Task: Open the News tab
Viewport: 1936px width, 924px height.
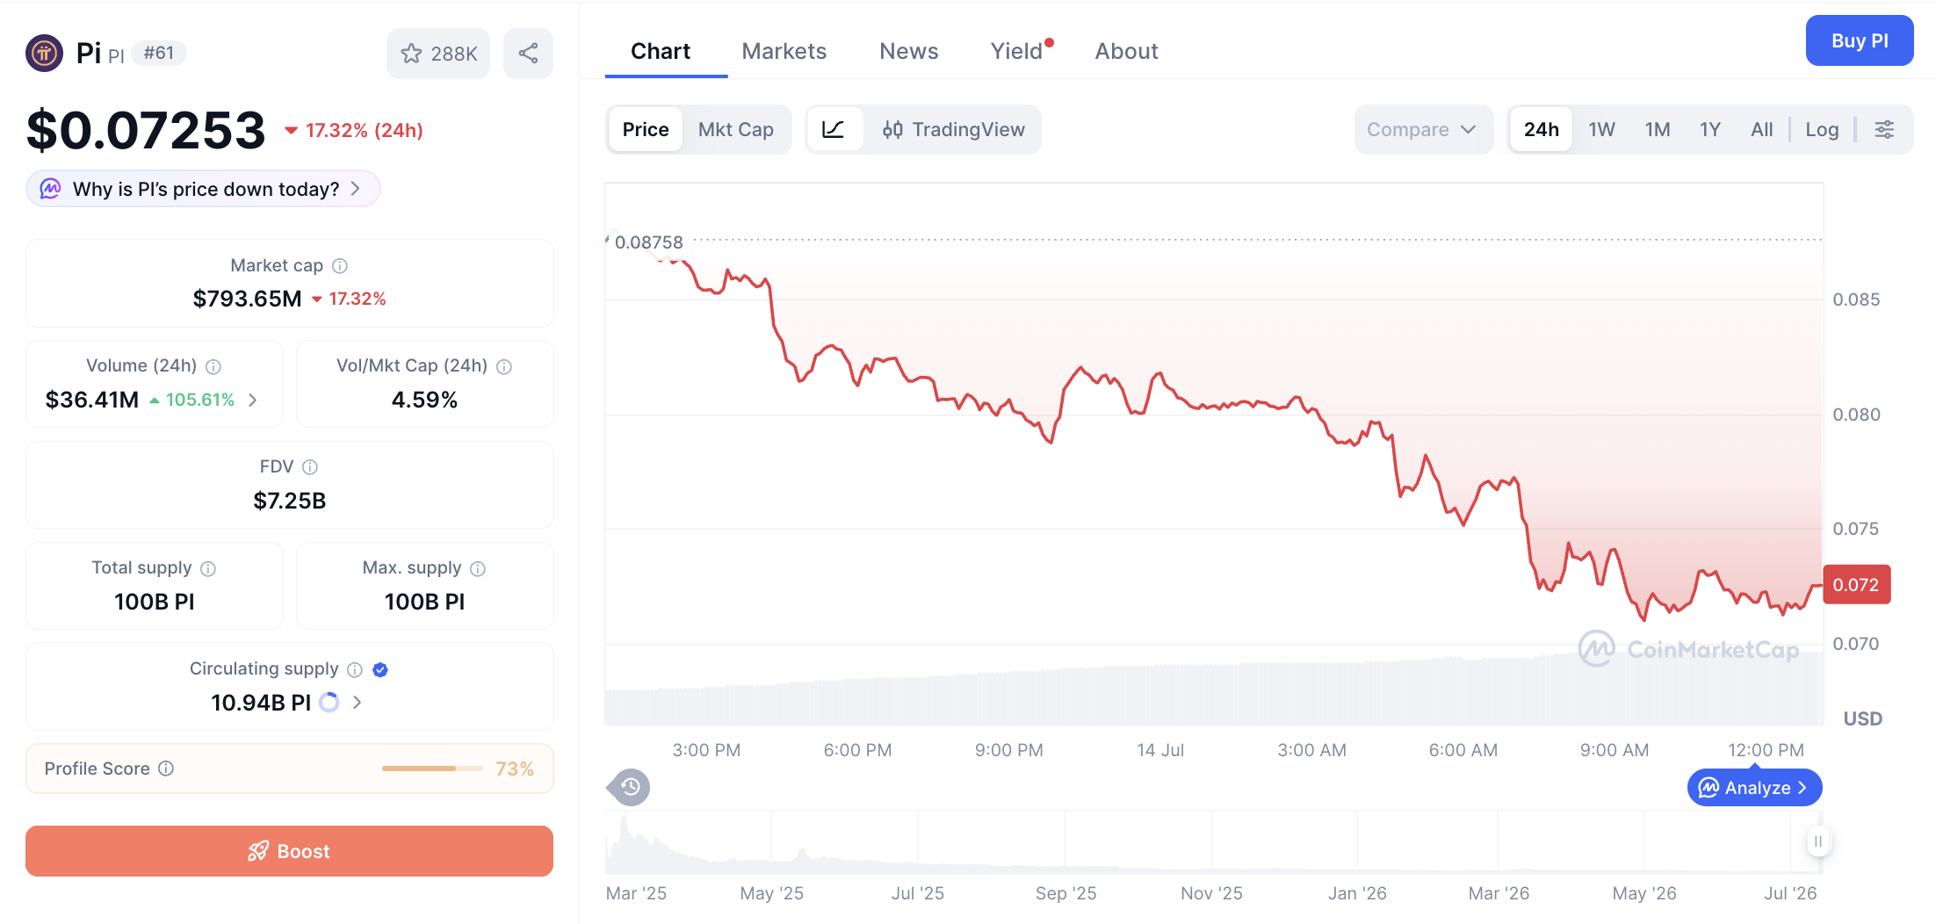Action: pos(909,51)
